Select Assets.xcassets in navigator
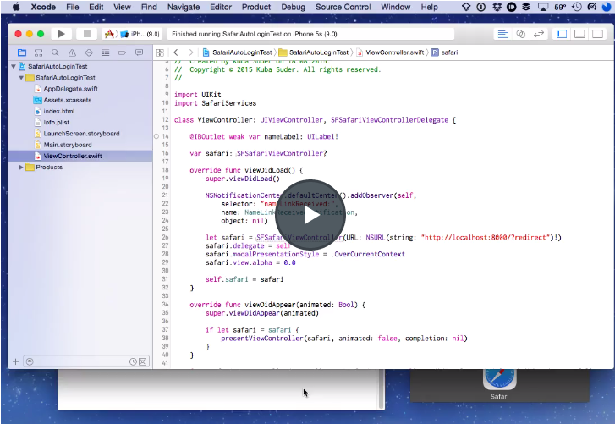The image size is (615, 424). coord(68,100)
